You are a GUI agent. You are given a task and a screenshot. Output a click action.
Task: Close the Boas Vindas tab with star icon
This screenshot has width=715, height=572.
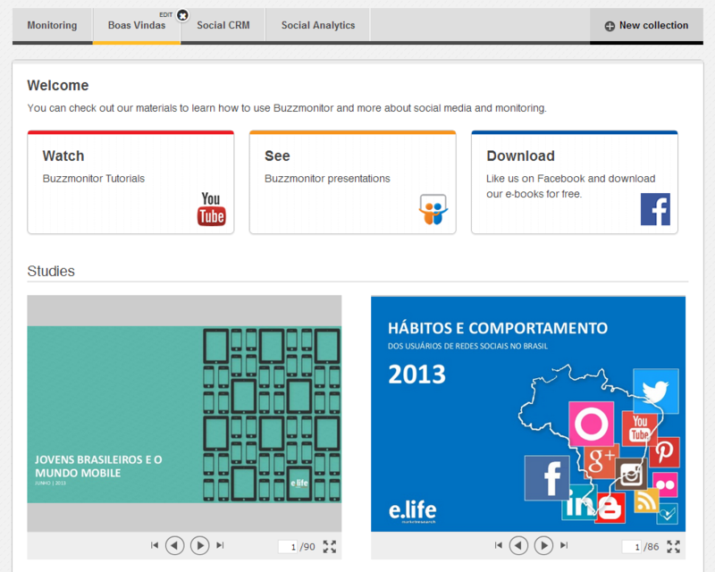point(182,15)
